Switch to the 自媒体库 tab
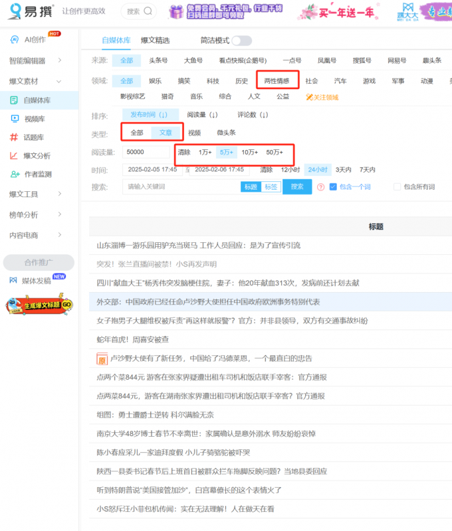452x531 pixels. (116, 40)
